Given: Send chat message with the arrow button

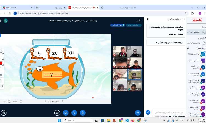Looking at the screenshot, I should click(x=148, y=112).
